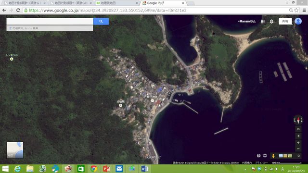Click the 100 m map scale bar
The image size is (308, 173).
[286, 163]
